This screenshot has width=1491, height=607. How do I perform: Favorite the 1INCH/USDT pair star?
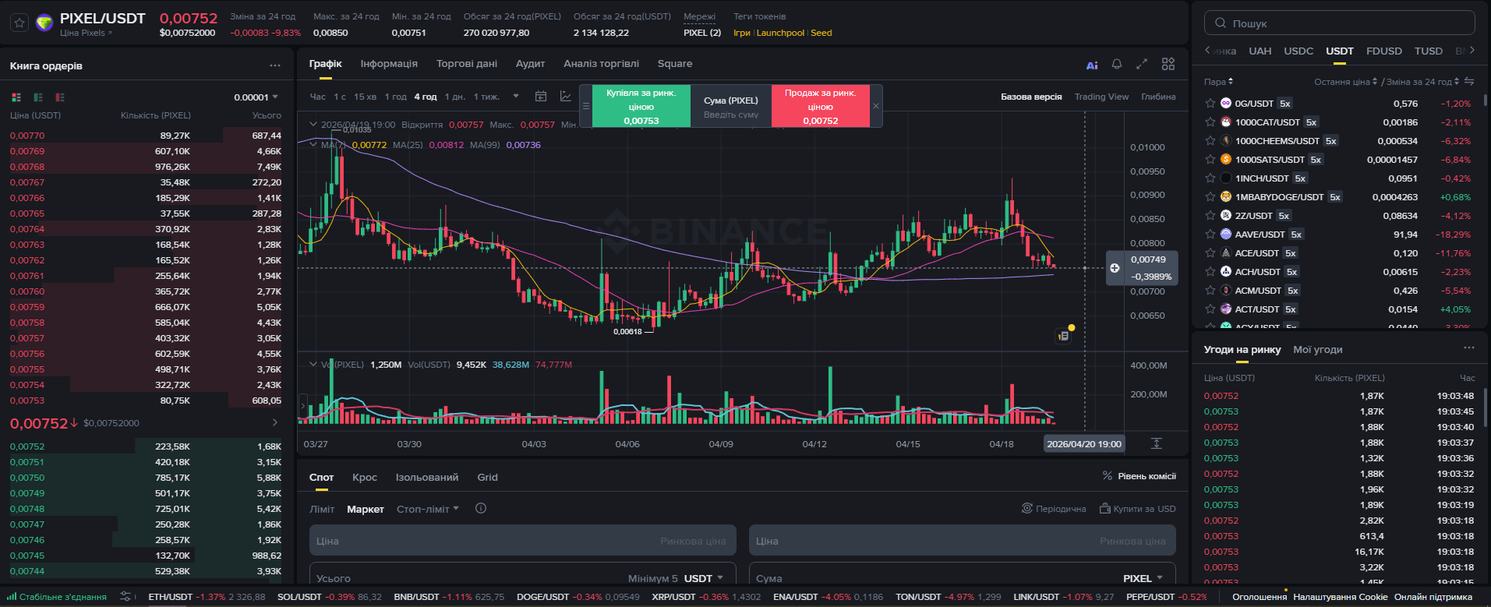click(1210, 178)
